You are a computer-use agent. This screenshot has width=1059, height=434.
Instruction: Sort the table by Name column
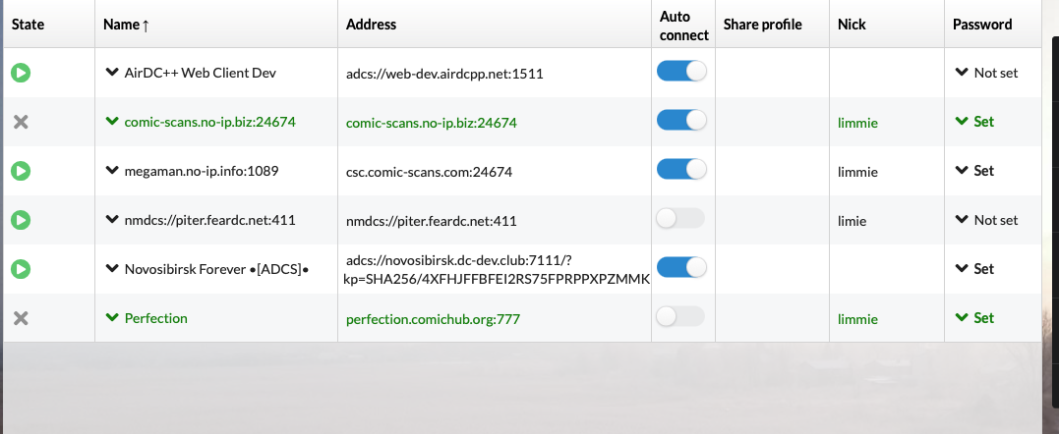tap(124, 25)
